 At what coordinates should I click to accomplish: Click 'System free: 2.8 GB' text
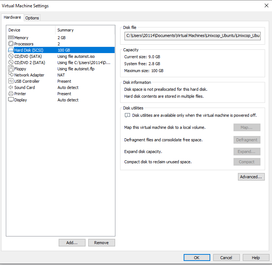(x=142, y=64)
